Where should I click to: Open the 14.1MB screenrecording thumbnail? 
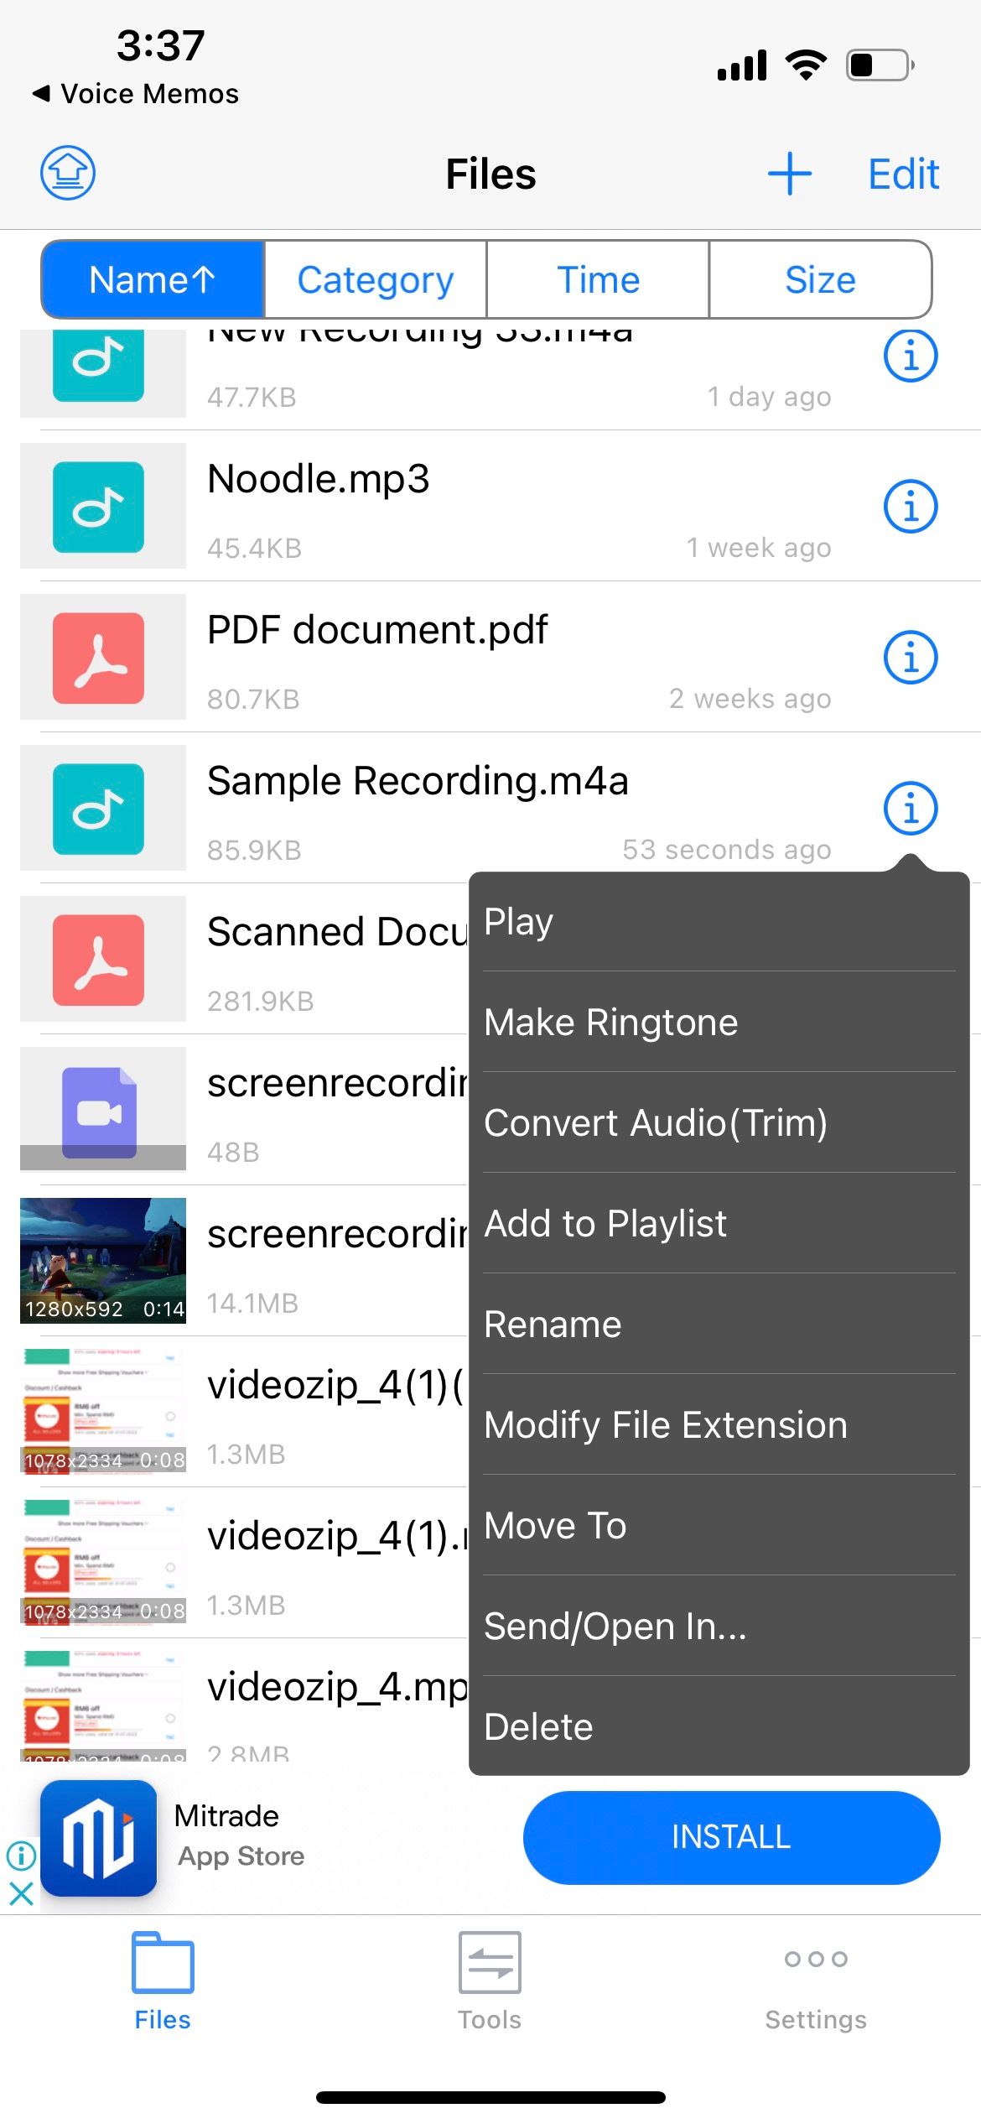click(103, 1261)
